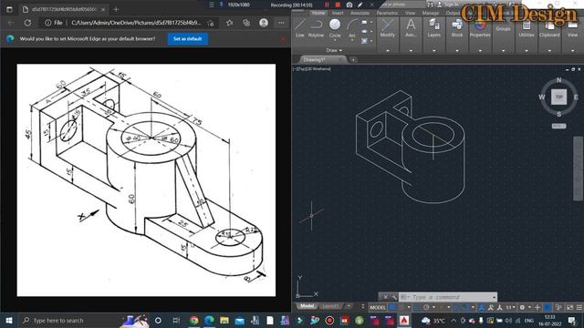Screen dimensions: 584x328
Task: Switch to the Parametric ribbon tab
Action: [x=387, y=13]
